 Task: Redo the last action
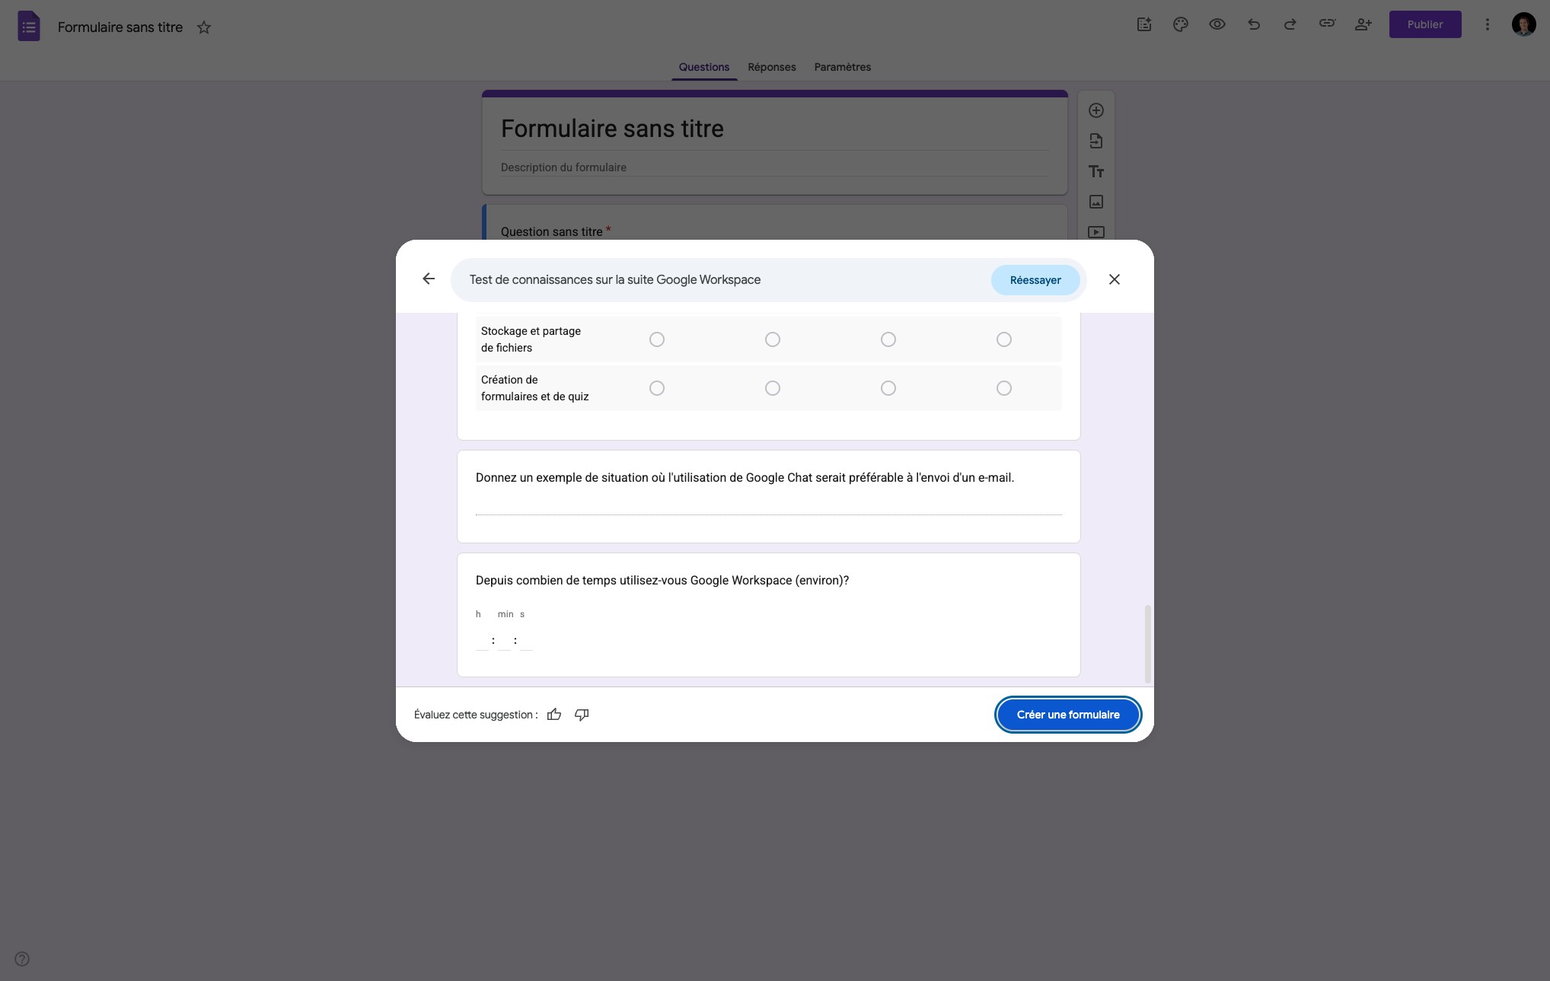pyautogui.click(x=1290, y=24)
